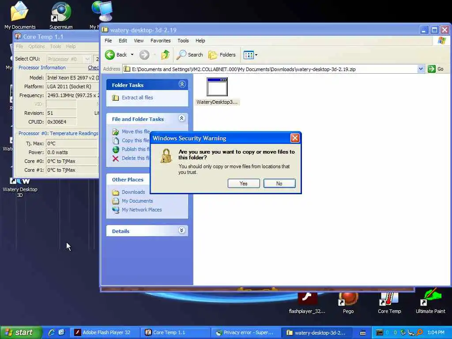Click Copy this file link
This screenshot has height=339, width=452.
pyautogui.click(x=136, y=140)
